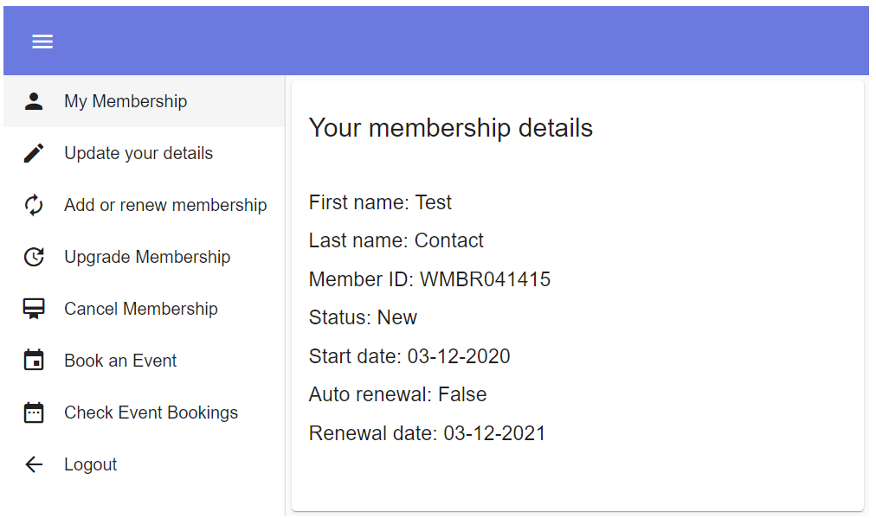Open the Logout entry in the sidebar
This screenshot has width=876, height=518.
[91, 464]
